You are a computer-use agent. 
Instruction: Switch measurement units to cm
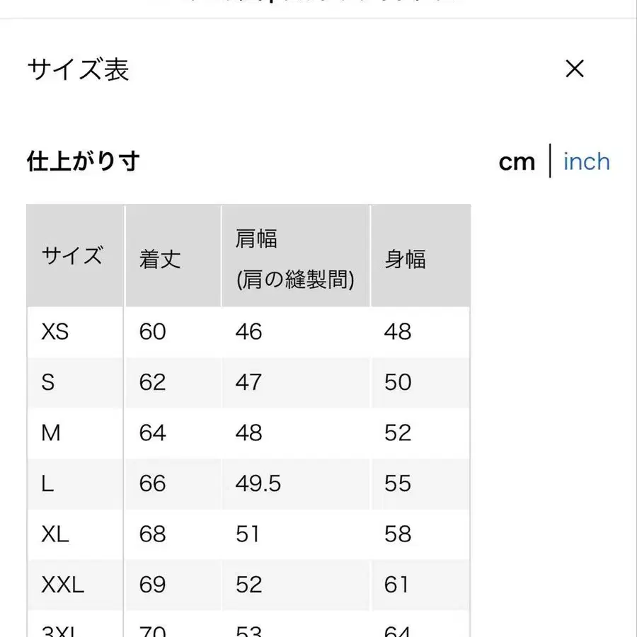point(517,162)
